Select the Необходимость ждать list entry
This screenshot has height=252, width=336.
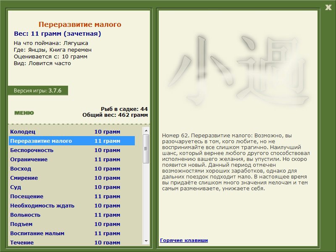(72, 205)
